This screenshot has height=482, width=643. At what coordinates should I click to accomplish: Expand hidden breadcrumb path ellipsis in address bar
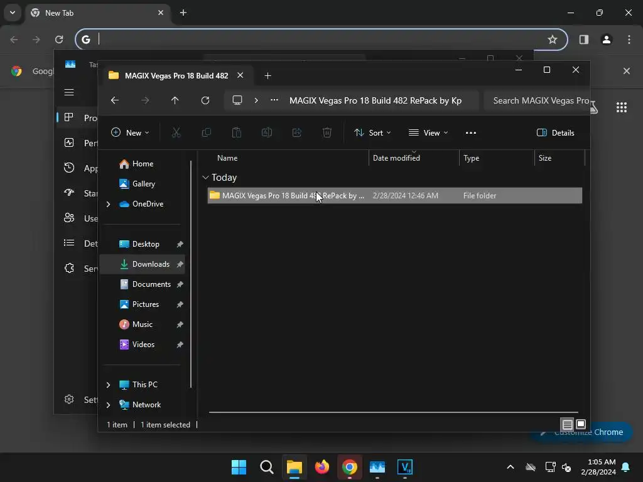(x=274, y=100)
